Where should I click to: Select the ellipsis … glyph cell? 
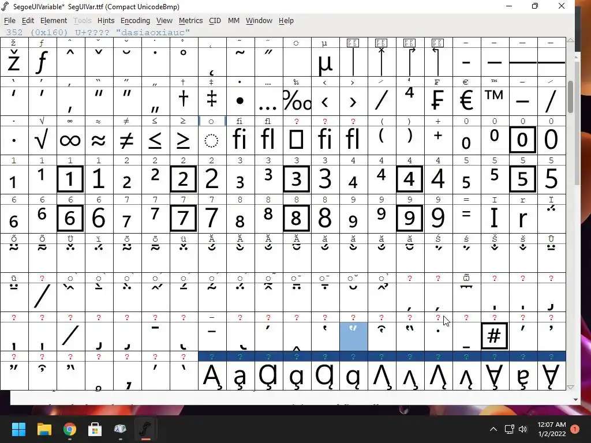pos(269,101)
